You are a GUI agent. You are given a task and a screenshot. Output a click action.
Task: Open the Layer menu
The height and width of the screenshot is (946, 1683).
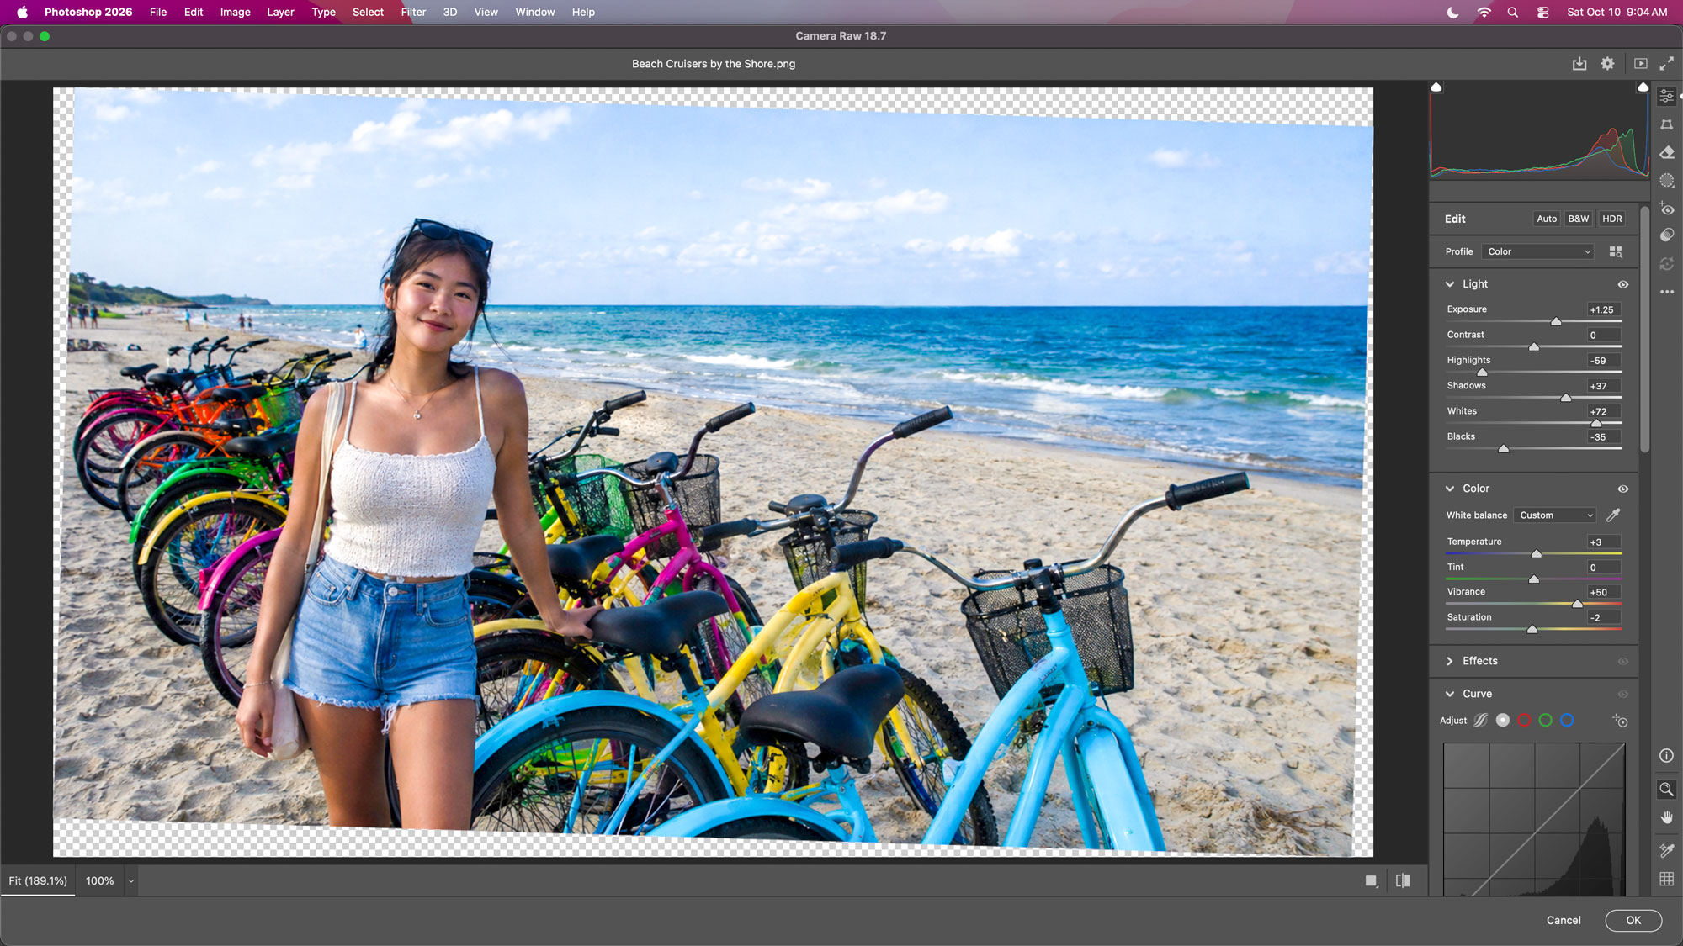coord(280,12)
